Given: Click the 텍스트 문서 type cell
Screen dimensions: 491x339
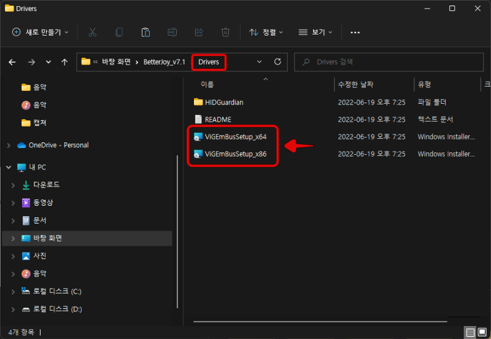Looking at the screenshot, I should (435, 119).
